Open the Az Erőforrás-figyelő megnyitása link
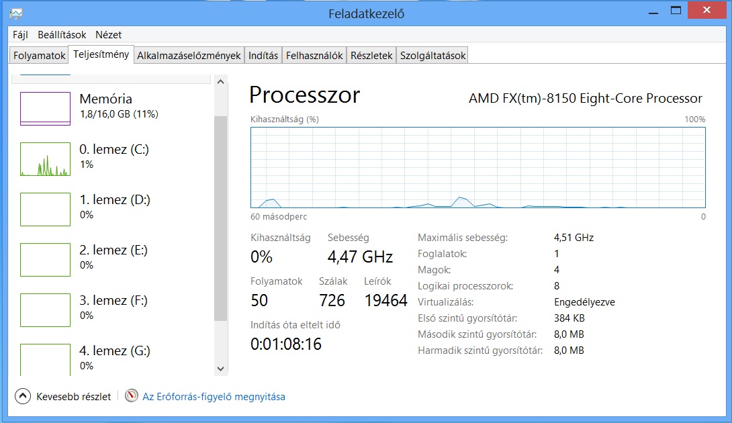732x423 pixels. coord(214,396)
